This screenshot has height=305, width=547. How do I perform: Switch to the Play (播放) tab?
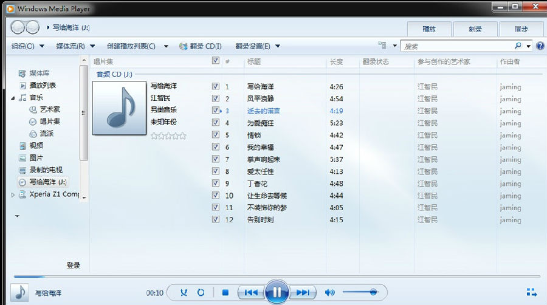(429, 29)
